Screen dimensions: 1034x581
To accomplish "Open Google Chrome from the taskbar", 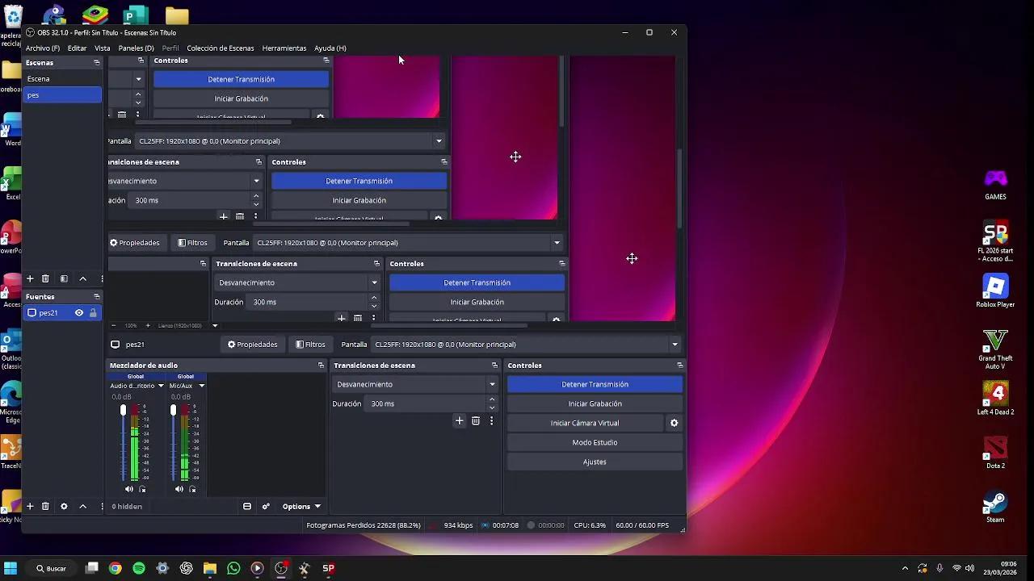I will pyautogui.click(x=116, y=568).
